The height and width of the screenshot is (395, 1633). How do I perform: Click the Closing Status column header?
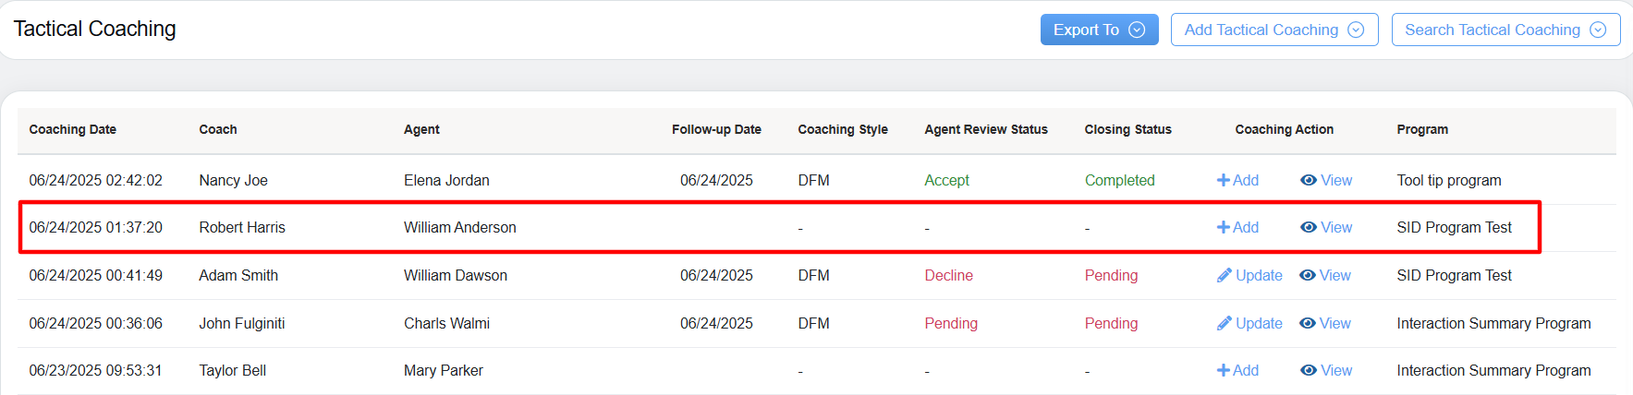click(x=1127, y=129)
